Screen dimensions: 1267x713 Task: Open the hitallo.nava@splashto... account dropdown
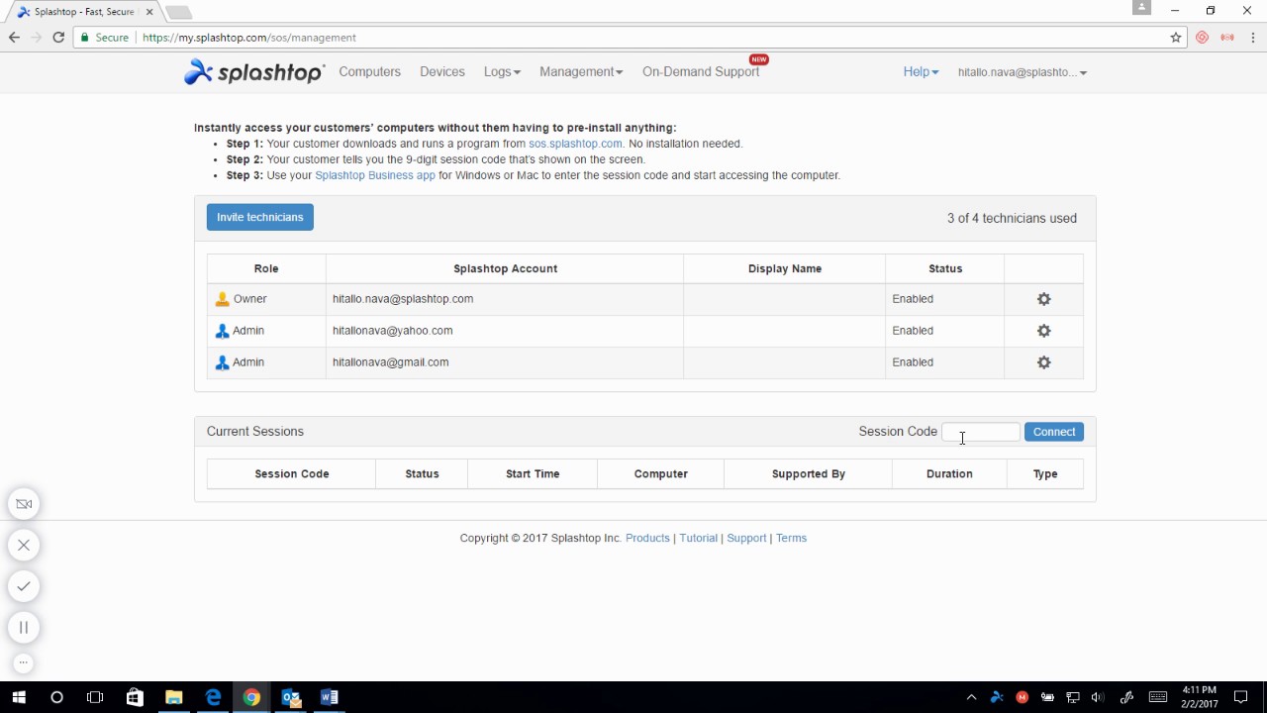1023,72
